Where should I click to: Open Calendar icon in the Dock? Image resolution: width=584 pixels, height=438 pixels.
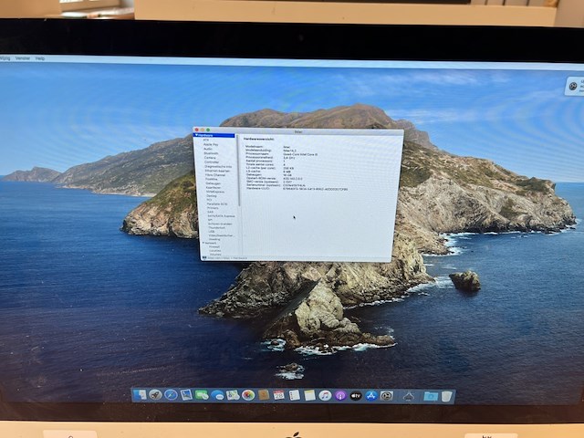278,395
